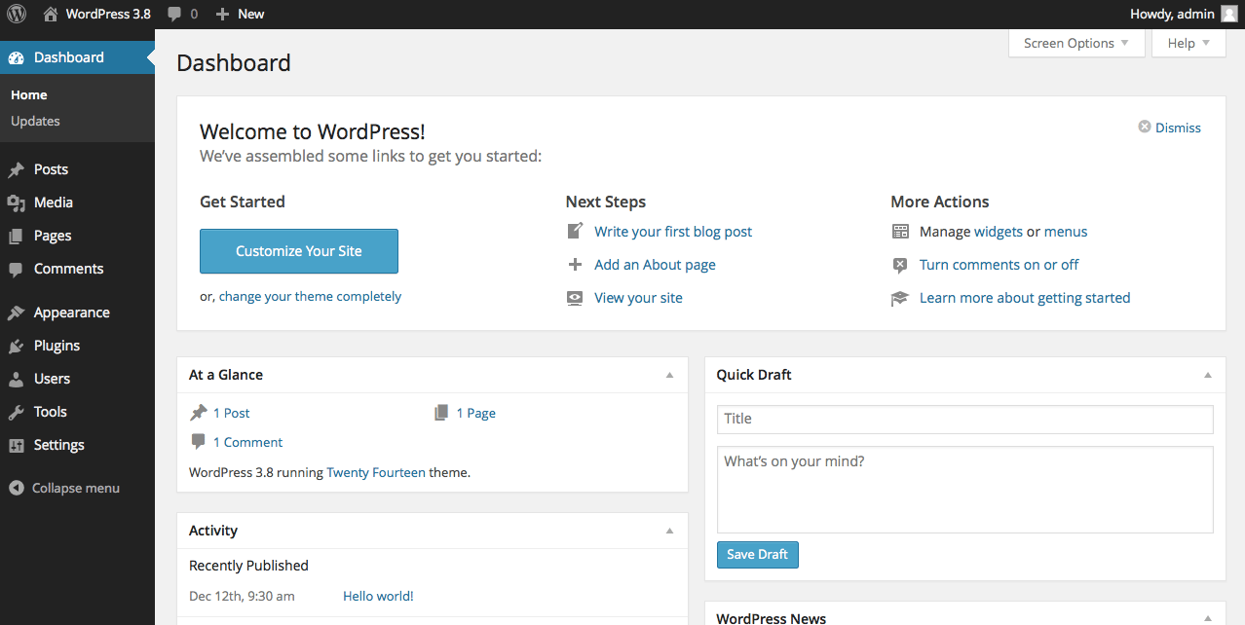Select the Plugins plug icon
1245x625 pixels.
pos(16,346)
